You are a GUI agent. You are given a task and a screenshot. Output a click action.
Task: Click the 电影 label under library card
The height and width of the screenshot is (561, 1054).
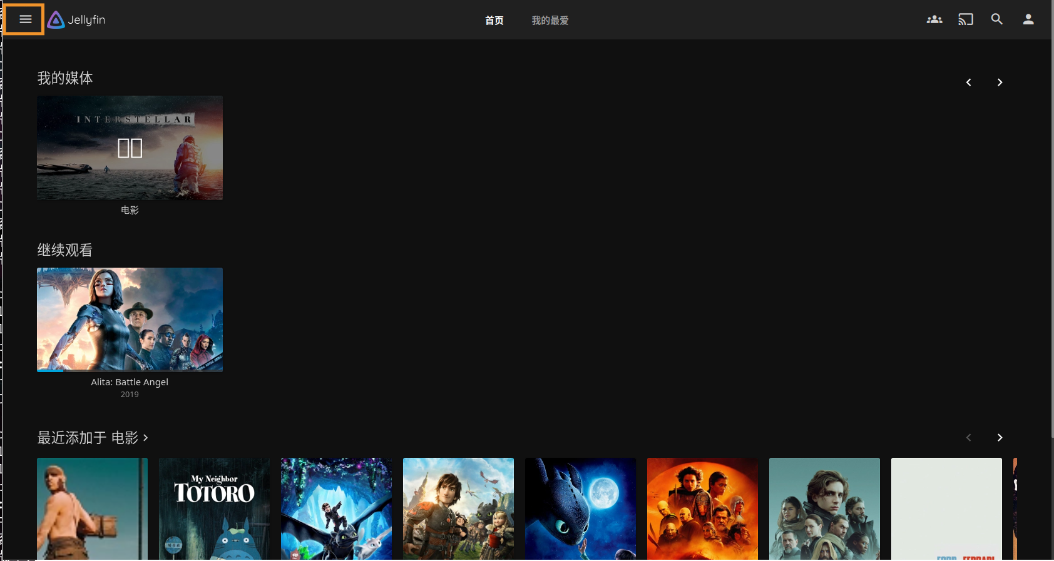pos(130,210)
